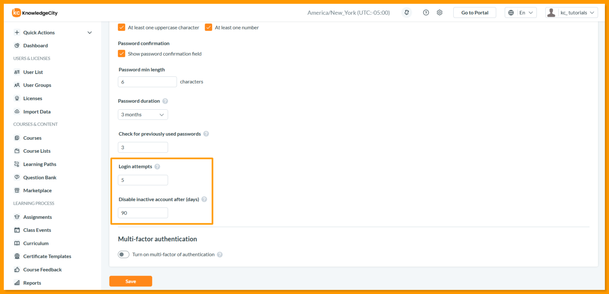609x294 pixels.
Task: Open Course Lists menu item
Action: 37,151
